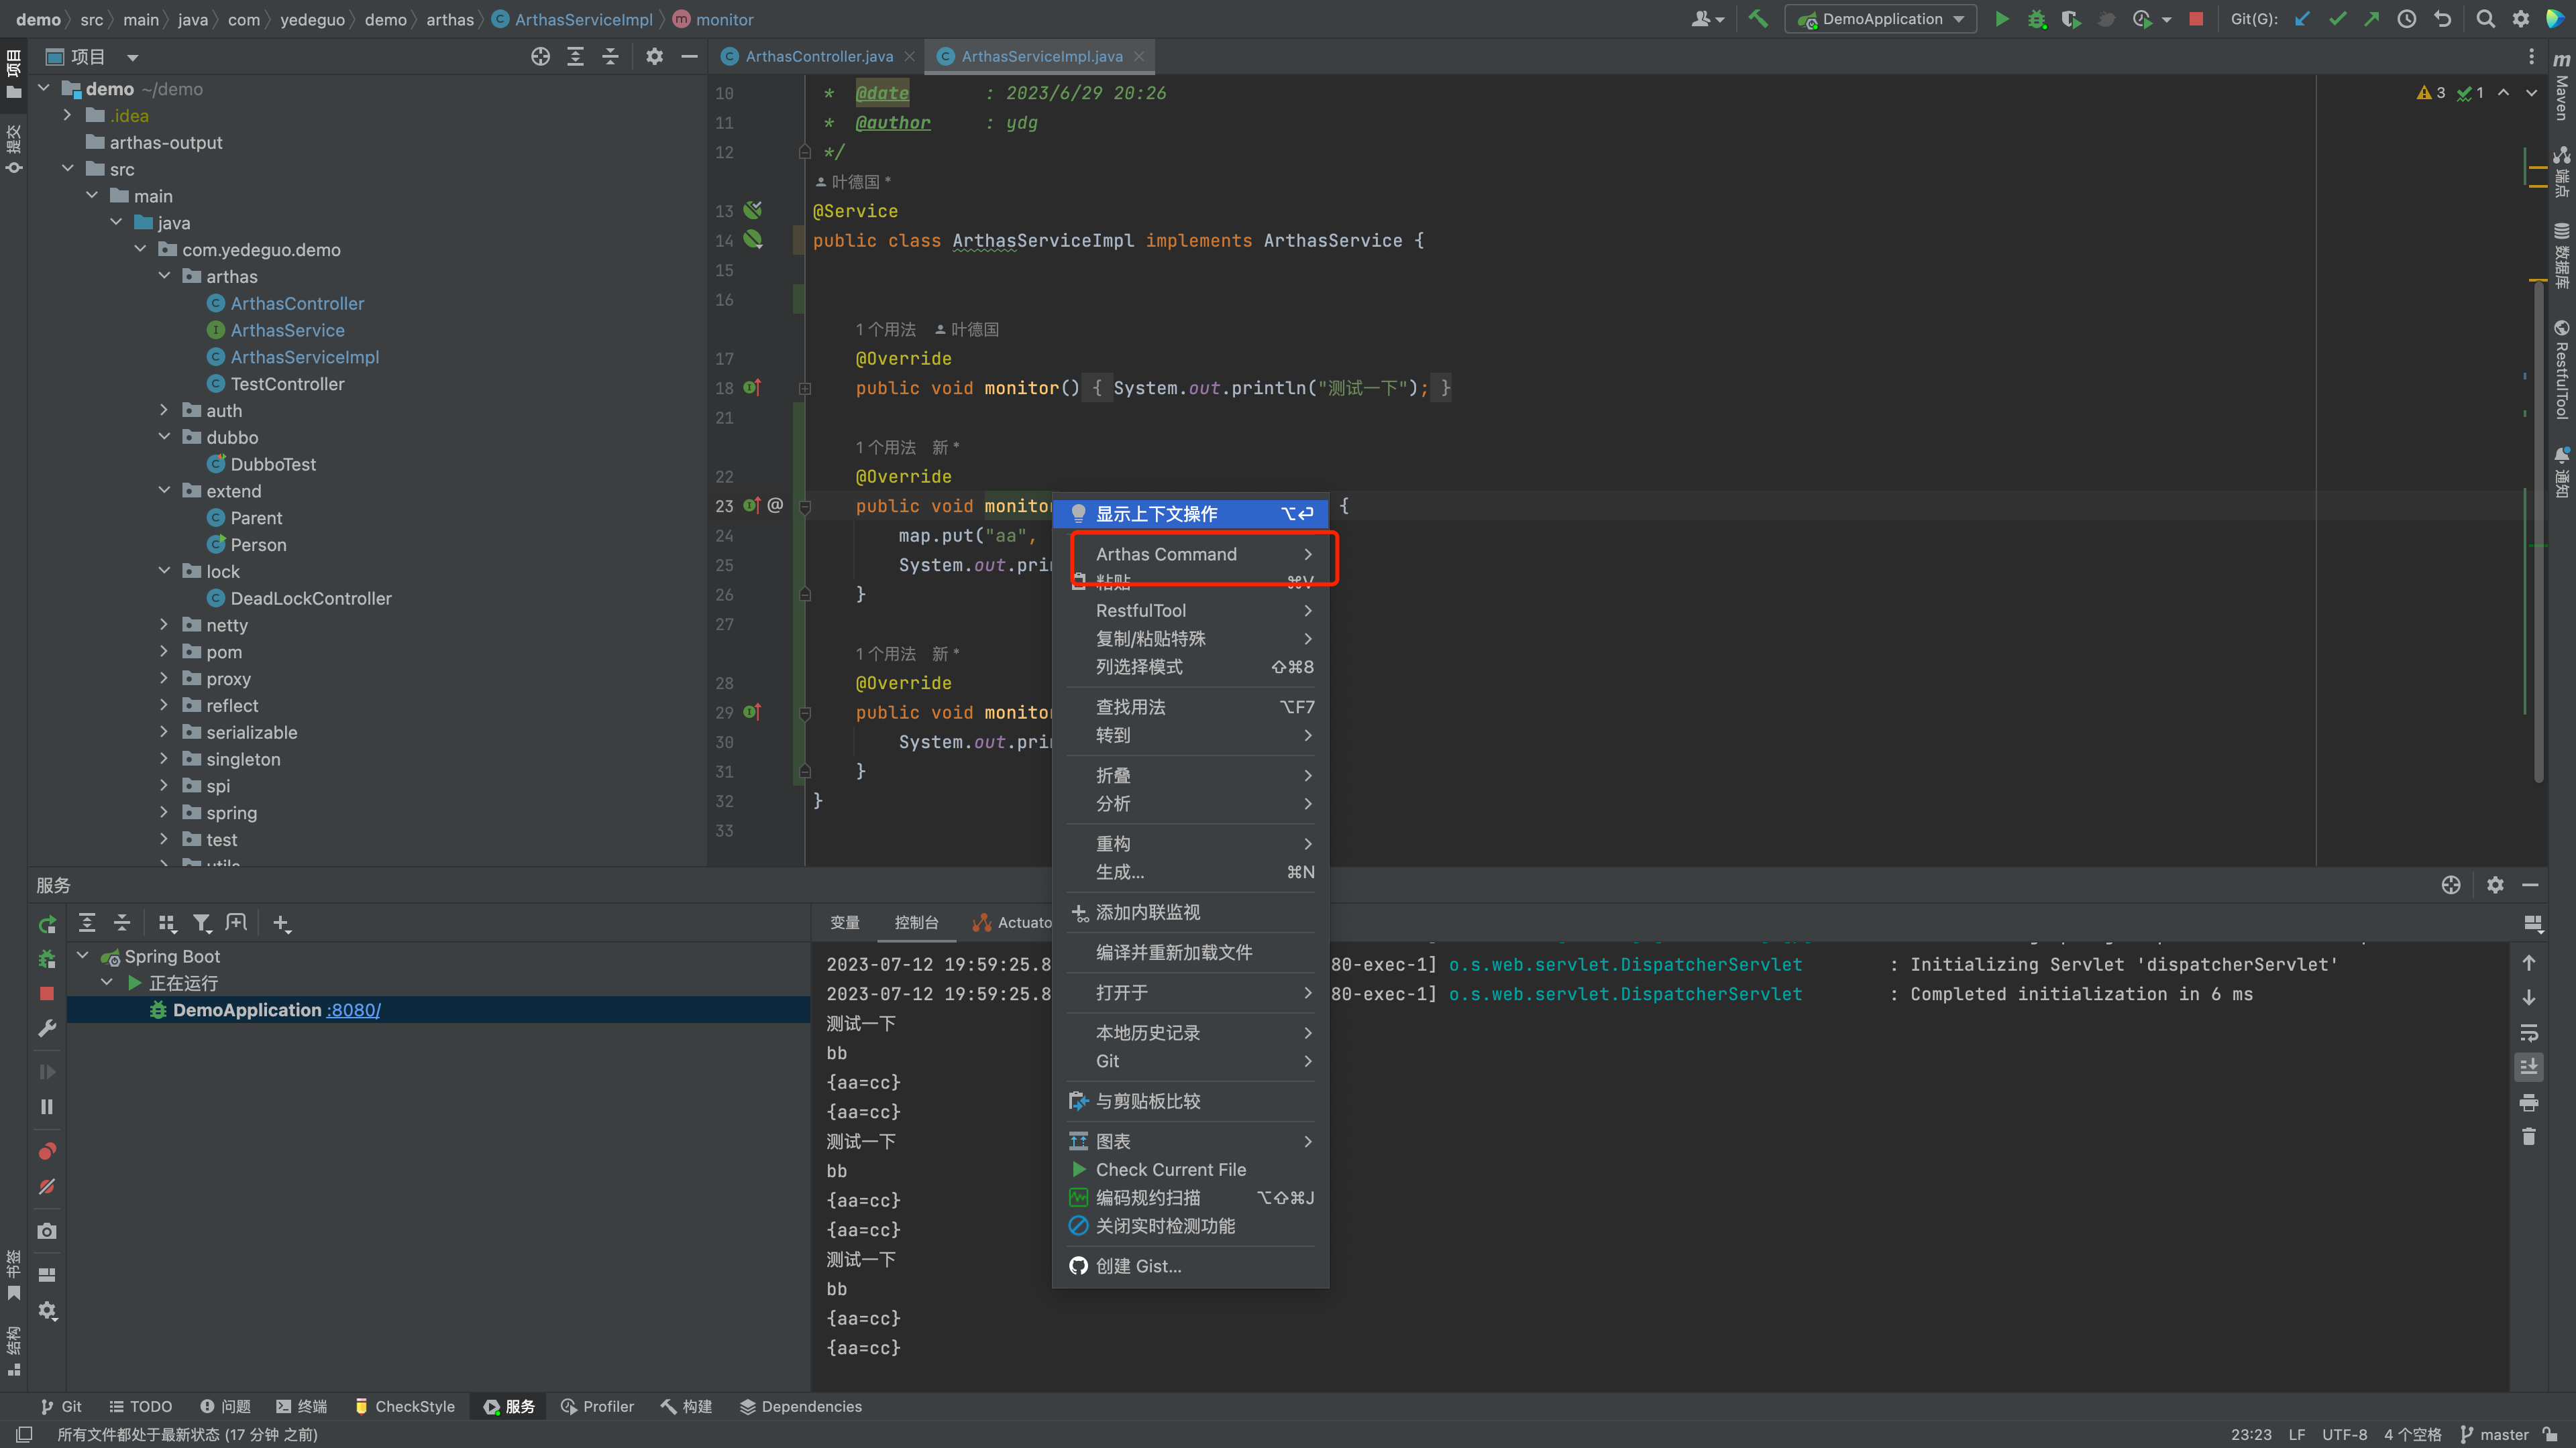Viewport: 2576px width, 1448px height.
Task: Open Search Everywhere magnifier icon
Action: pos(2485,19)
